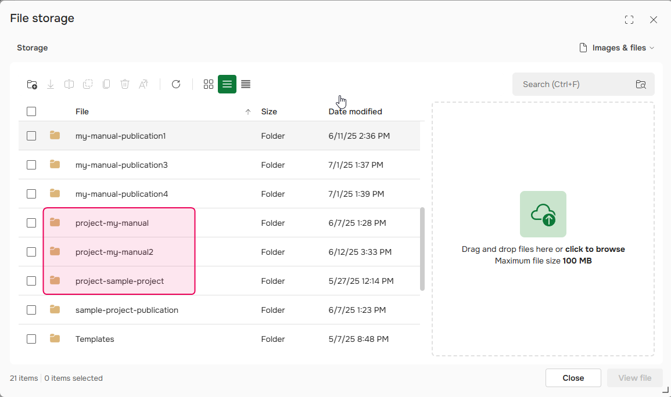
Task: Check the Templates folder checkbox
Action: 31,338
